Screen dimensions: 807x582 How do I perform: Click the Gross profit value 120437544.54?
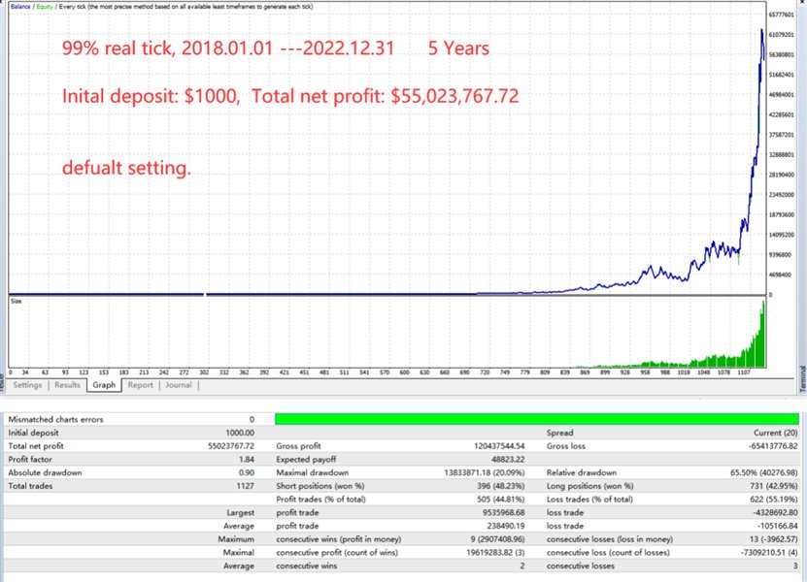tap(499, 446)
